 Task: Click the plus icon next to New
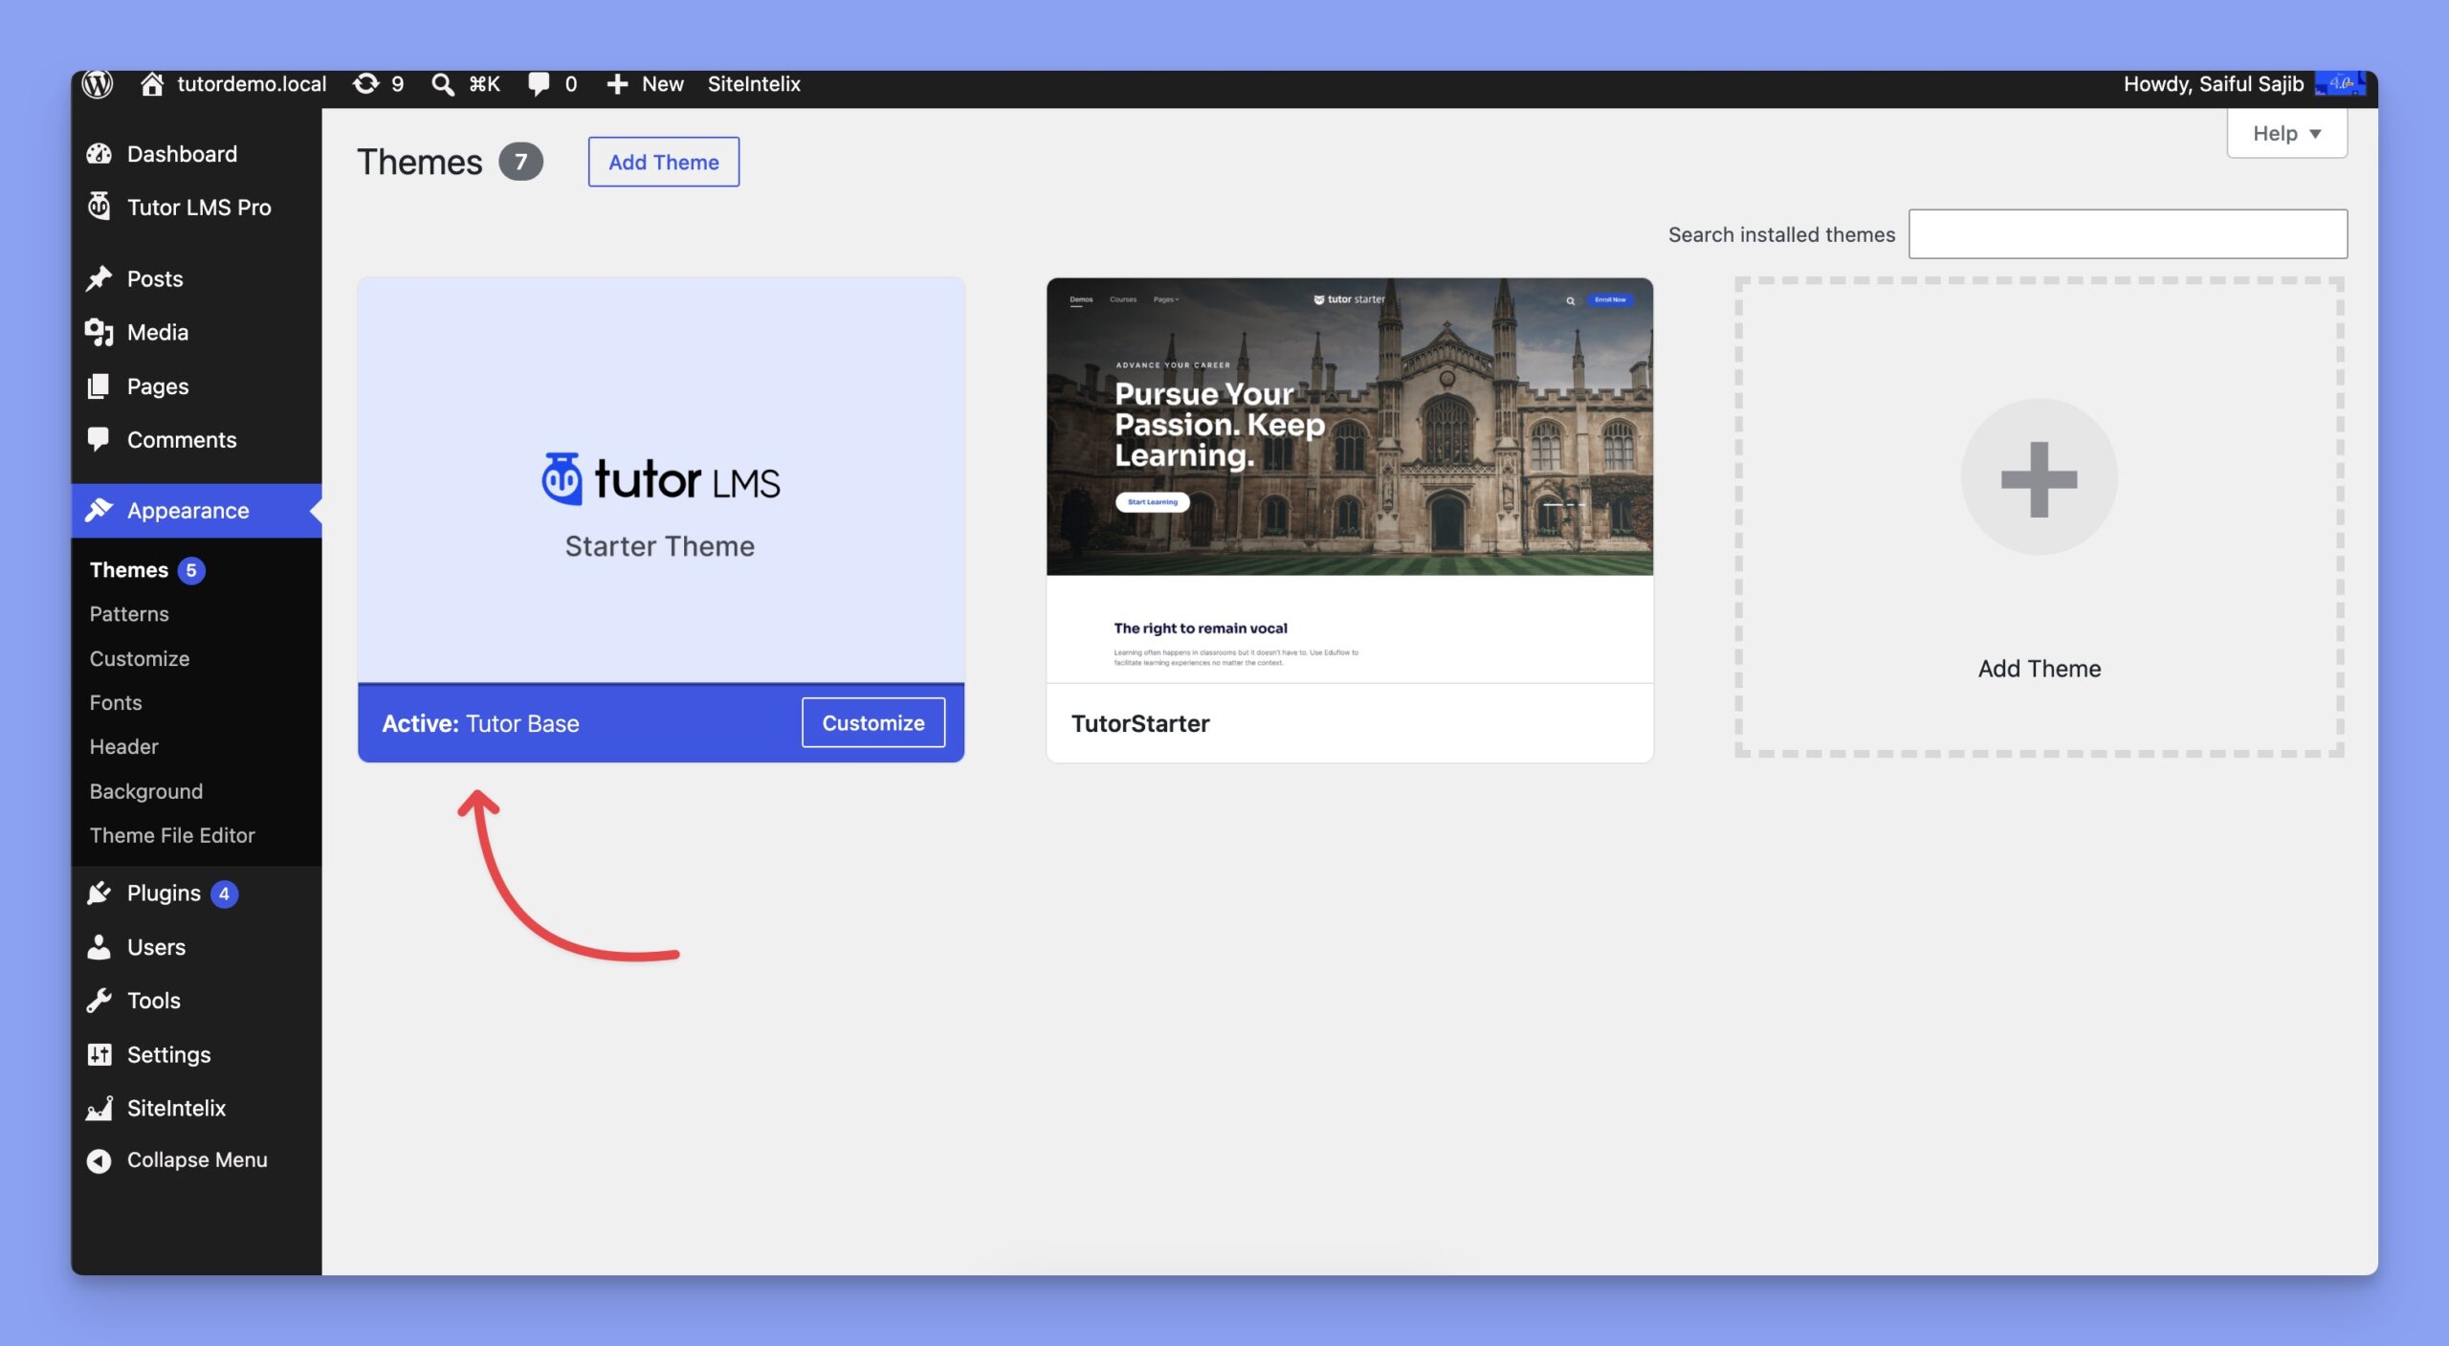tap(617, 84)
